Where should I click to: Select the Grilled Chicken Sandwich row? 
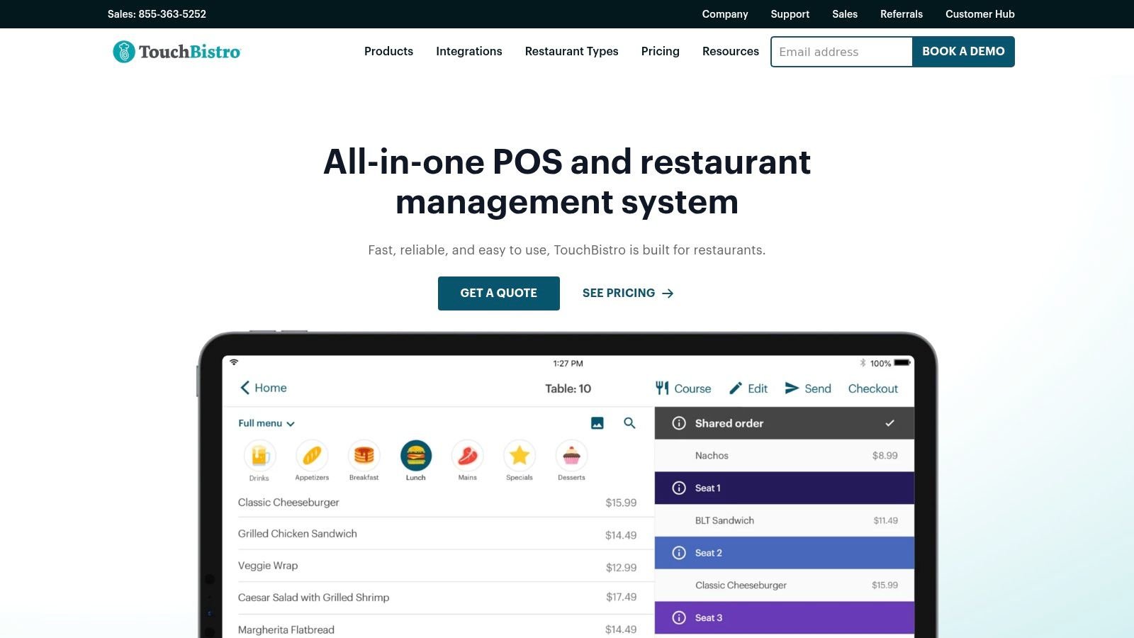click(437, 534)
